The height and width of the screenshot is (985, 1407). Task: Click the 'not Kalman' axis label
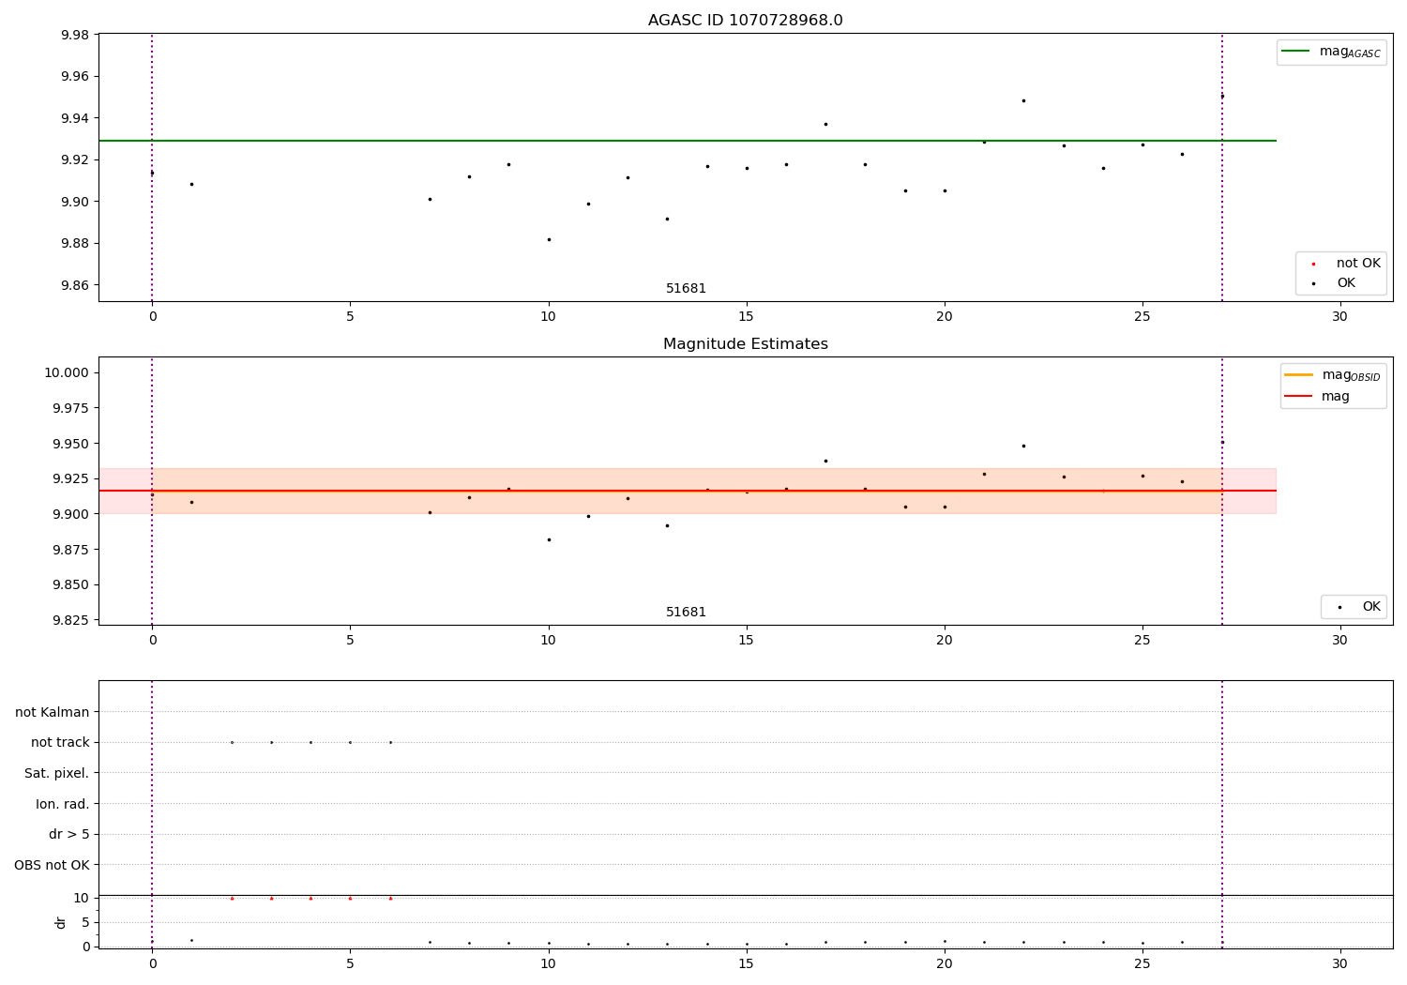(x=53, y=712)
